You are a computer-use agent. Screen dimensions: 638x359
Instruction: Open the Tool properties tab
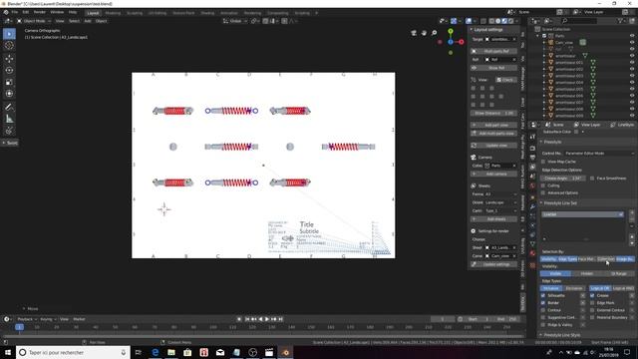(x=532, y=137)
